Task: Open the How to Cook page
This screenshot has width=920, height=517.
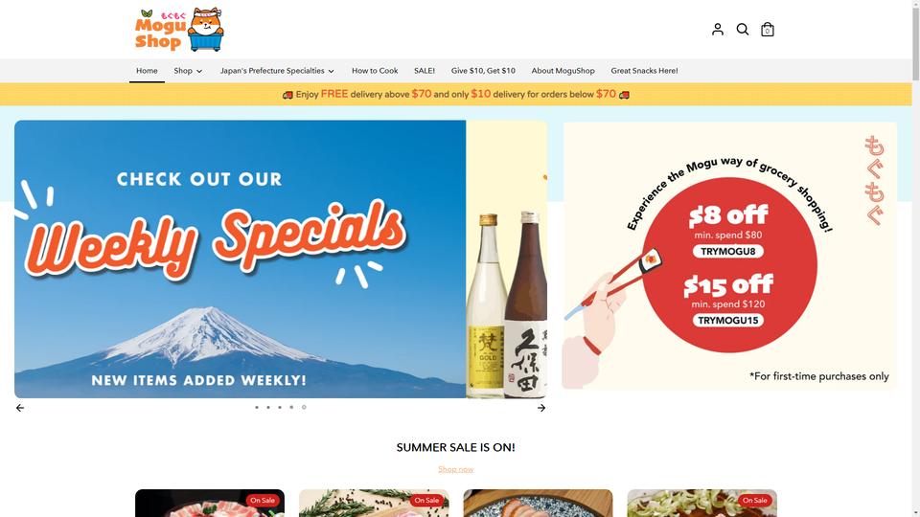Action: point(375,71)
